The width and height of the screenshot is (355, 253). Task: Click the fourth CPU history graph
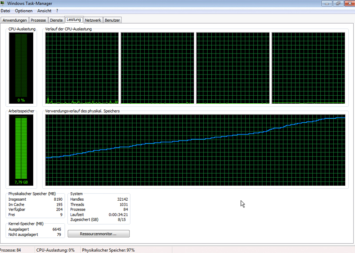(308, 68)
